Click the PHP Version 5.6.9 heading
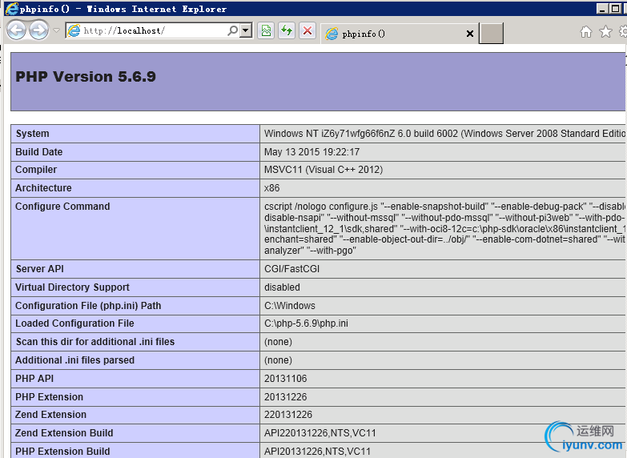Screen dimensions: 627x458 point(86,76)
